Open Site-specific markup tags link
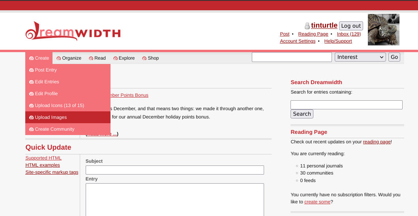Viewport: 418px width, 216px height. [x=52, y=172]
